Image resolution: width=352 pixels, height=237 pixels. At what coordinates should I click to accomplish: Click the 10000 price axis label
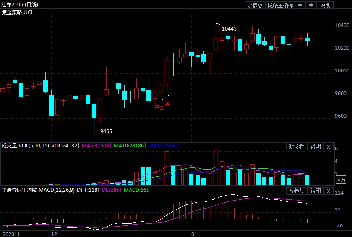tap(342, 71)
